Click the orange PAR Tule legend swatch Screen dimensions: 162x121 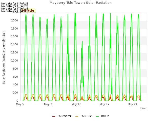tap(77, 116)
